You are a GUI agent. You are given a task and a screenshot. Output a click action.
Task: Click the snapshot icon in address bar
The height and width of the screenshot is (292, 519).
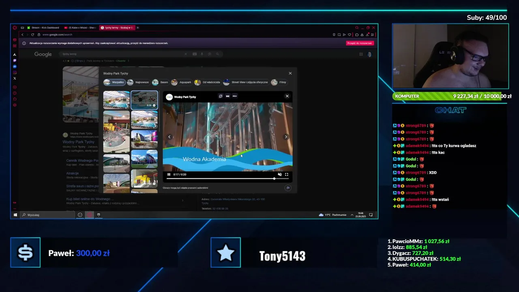(339, 34)
